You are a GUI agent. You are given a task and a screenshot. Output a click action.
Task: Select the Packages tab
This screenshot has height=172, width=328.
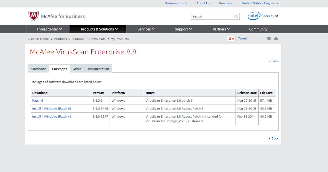pos(60,69)
